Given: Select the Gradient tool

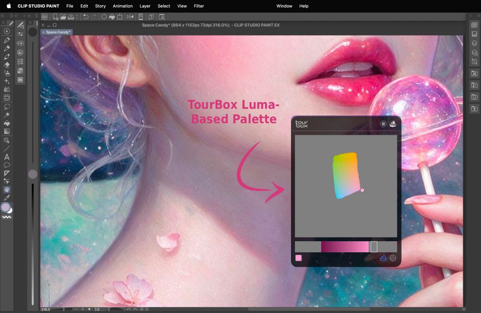Looking at the screenshot, I should [x=7, y=131].
